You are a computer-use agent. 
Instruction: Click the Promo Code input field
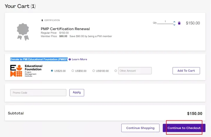(x=38, y=93)
